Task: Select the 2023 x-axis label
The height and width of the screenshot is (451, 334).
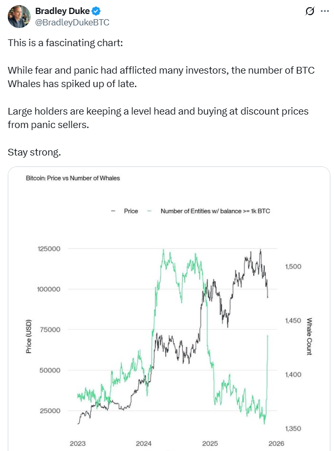Action: click(78, 444)
